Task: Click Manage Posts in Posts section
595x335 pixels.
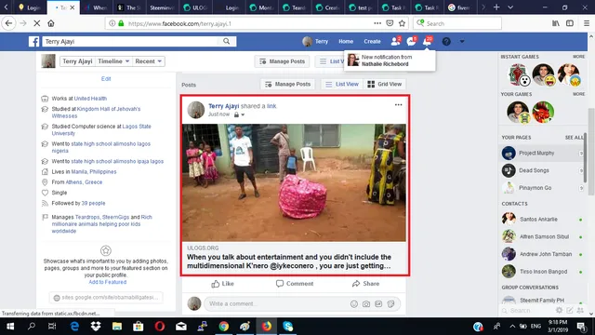Action: (287, 85)
